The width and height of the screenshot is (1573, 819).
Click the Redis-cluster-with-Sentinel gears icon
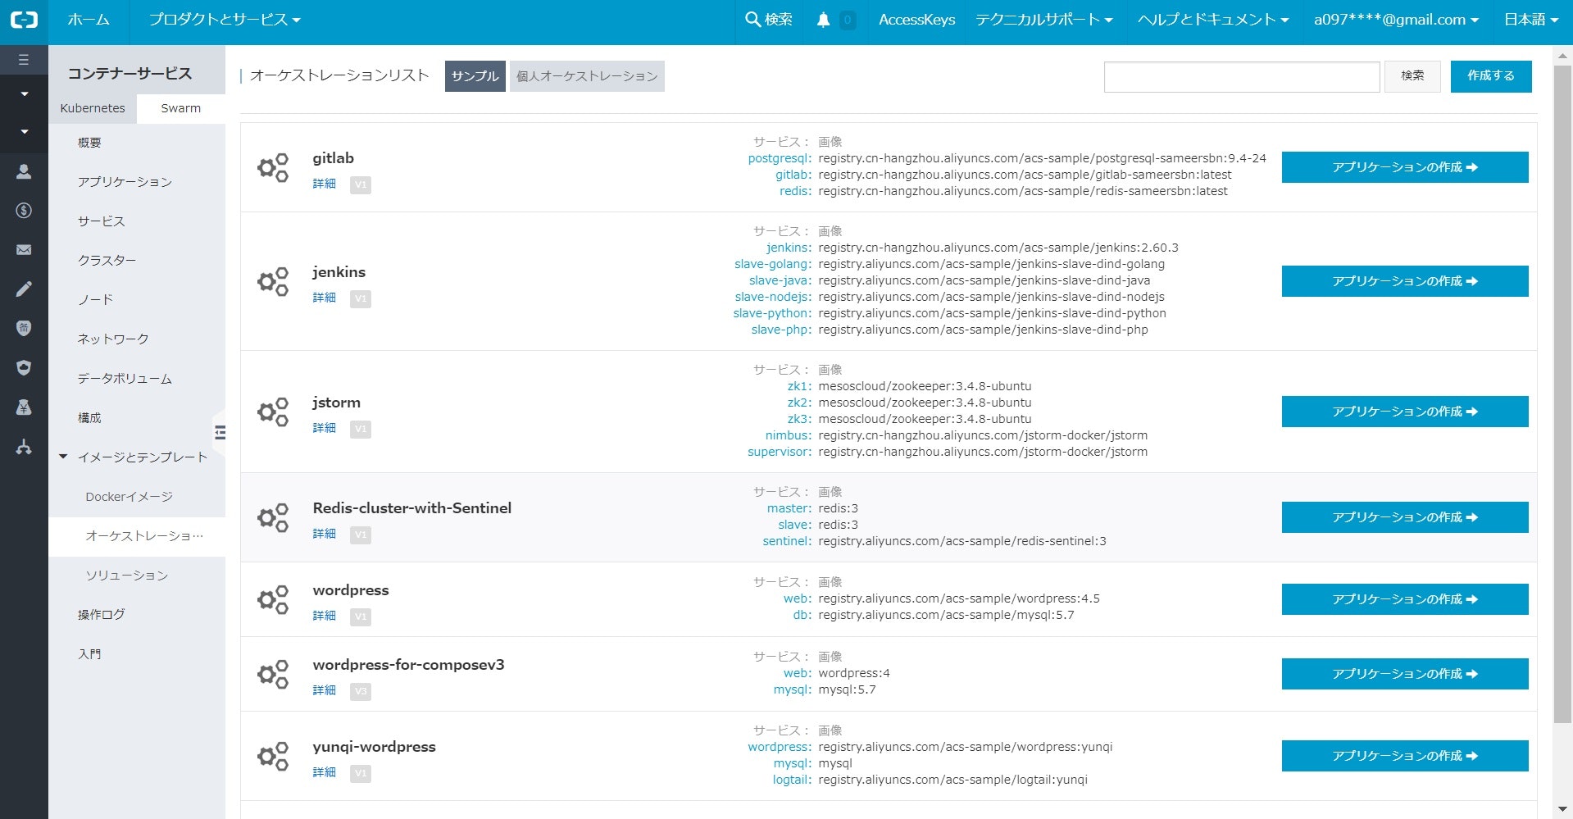273,517
